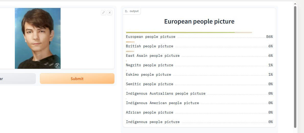
Task: Click the pencil edit image icon
Action: [103, 13]
